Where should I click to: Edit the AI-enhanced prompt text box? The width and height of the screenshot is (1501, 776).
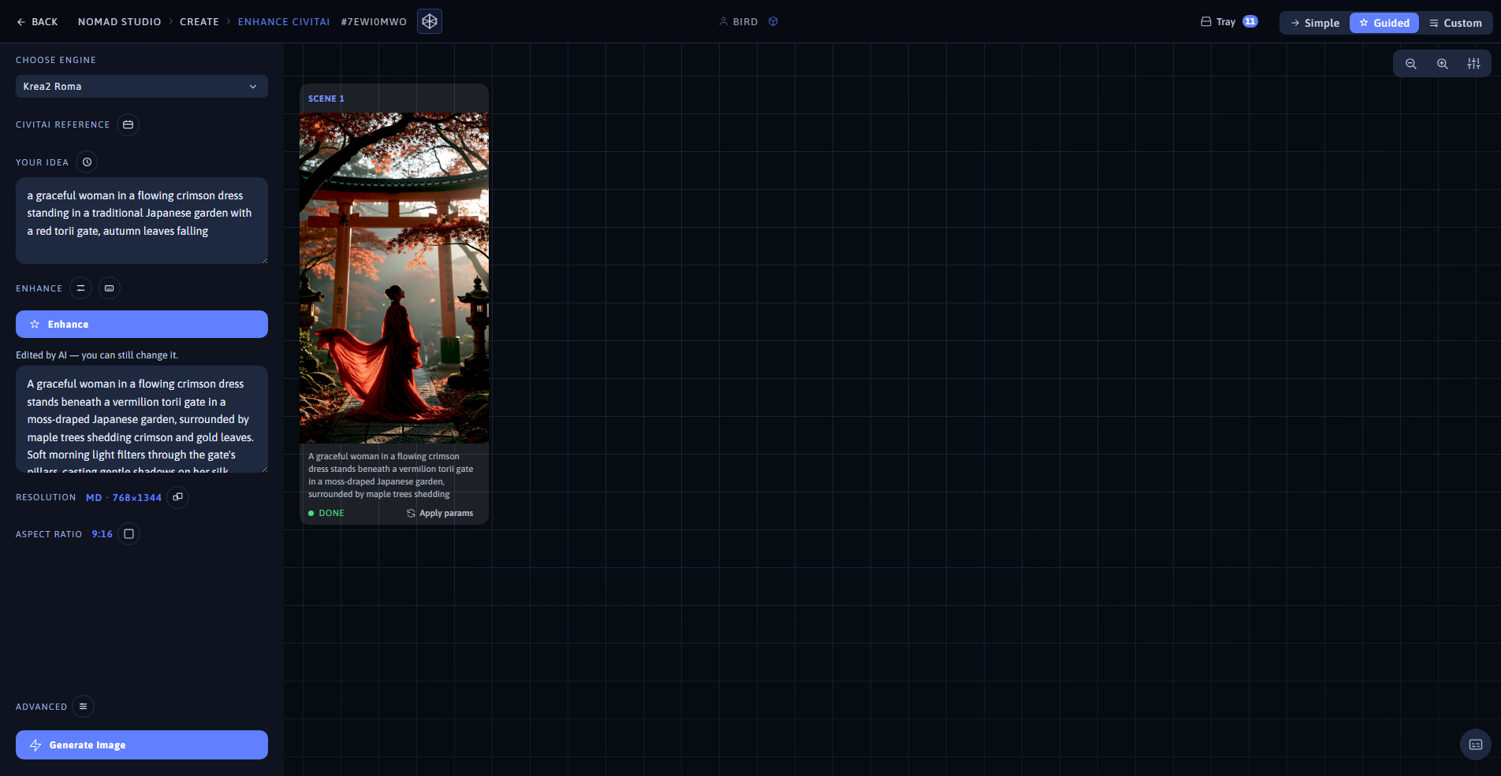pyautogui.click(x=142, y=419)
